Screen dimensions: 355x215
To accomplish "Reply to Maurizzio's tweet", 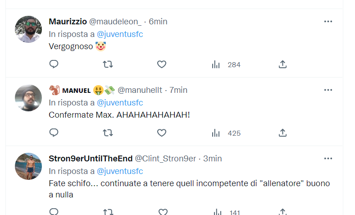I will tap(54, 64).
